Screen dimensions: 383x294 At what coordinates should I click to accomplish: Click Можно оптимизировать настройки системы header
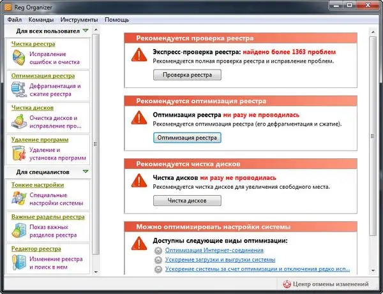click(241, 227)
